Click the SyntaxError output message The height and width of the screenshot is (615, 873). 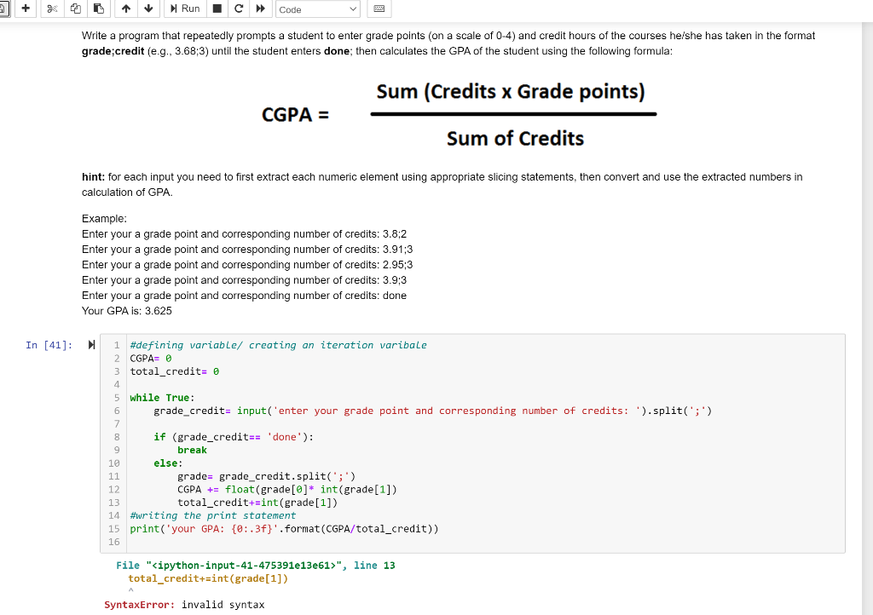[183, 605]
